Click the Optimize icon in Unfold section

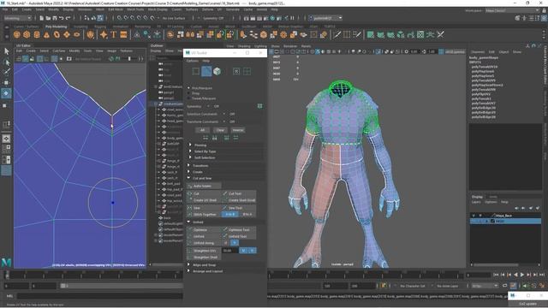click(190, 230)
